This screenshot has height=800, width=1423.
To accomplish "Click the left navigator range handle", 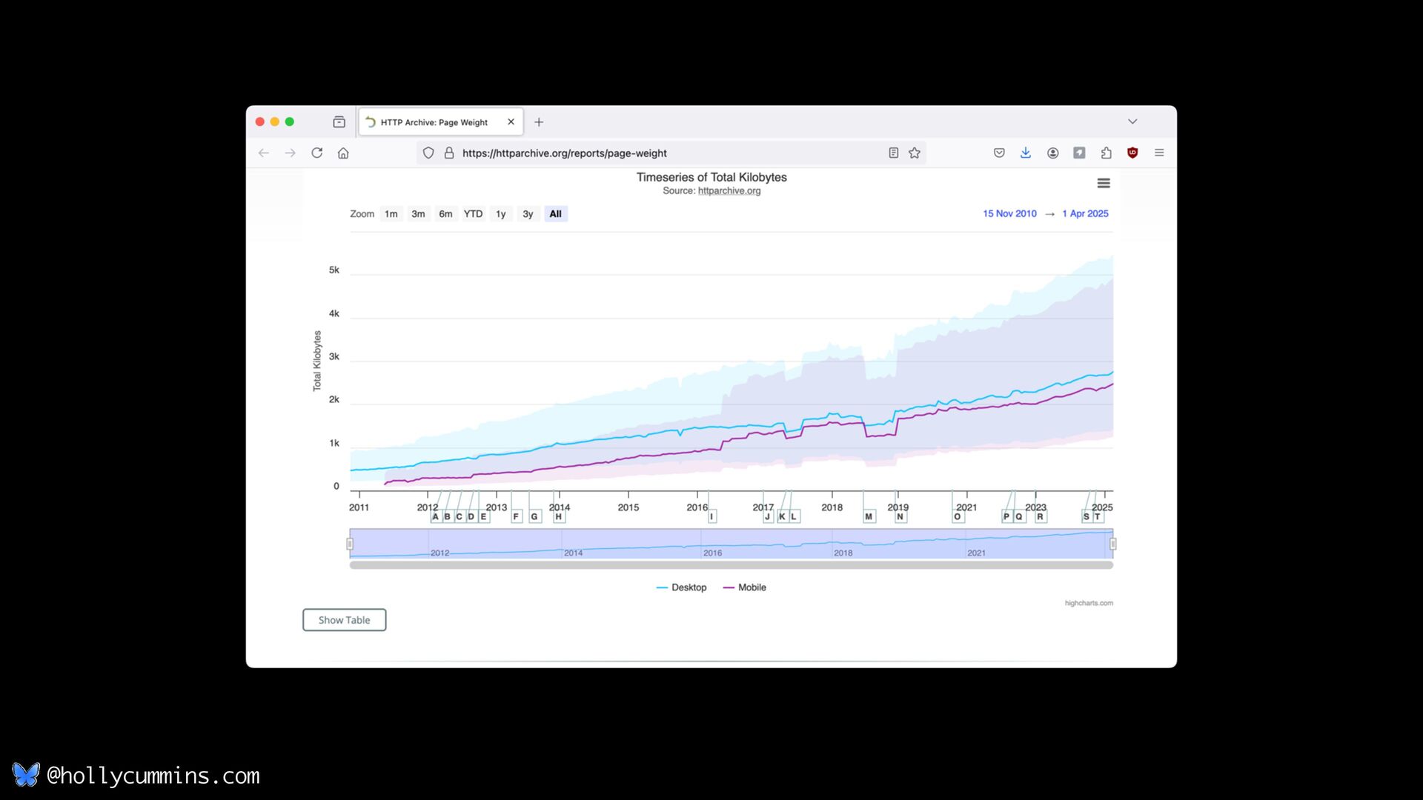I will point(350,544).
